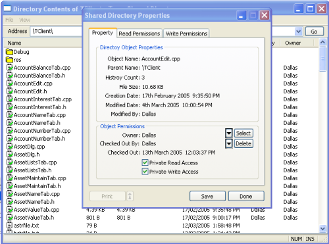Viewport: 329px width, 244px height.
Task: Click the file list scroll down arrow
Action: (x=322, y=228)
